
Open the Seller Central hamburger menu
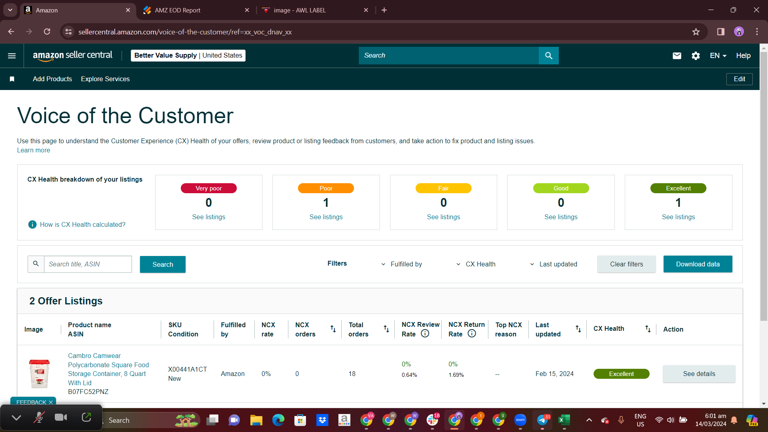pos(12,56)
